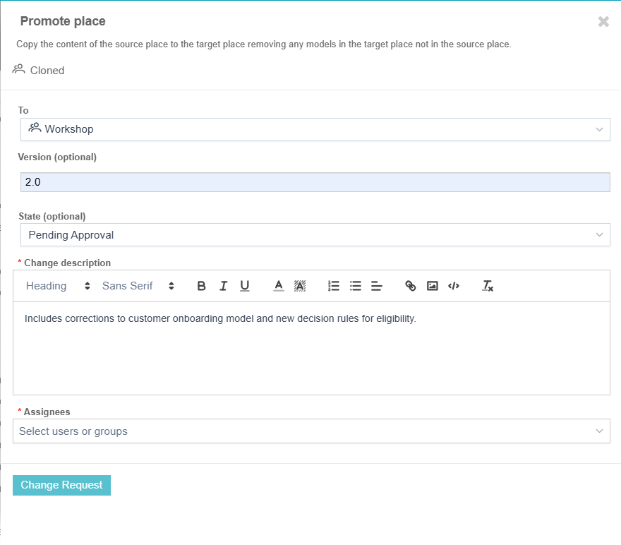Toggle bold formatting in the editor toolbar
Image resolution: width=621 pixels, height=545 pixels.
point(202,286)
